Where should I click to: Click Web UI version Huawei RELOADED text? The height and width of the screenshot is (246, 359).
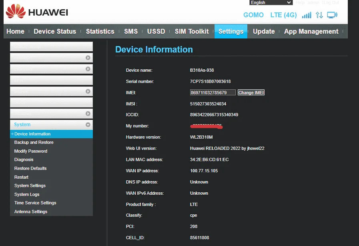coord(227,148)
